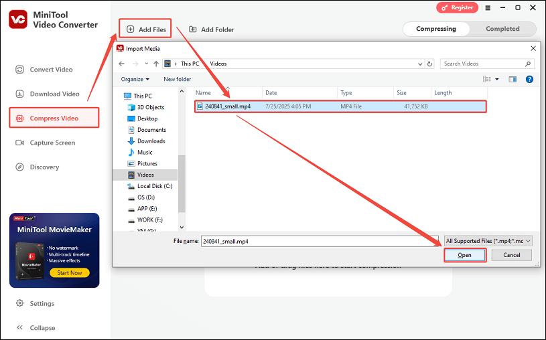The width and height of the screenshot is (546, 340).
Task: Select This PC in navigation tree
Action: pyautogui.click(x=138, y=96)
